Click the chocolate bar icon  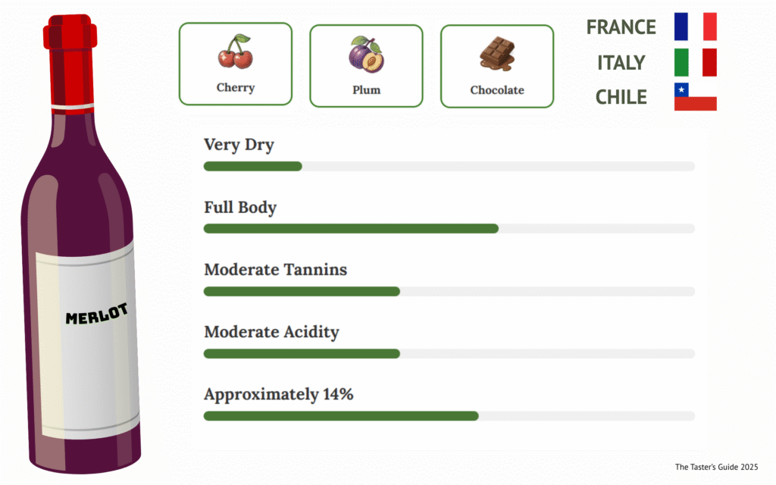coord(497,53)
